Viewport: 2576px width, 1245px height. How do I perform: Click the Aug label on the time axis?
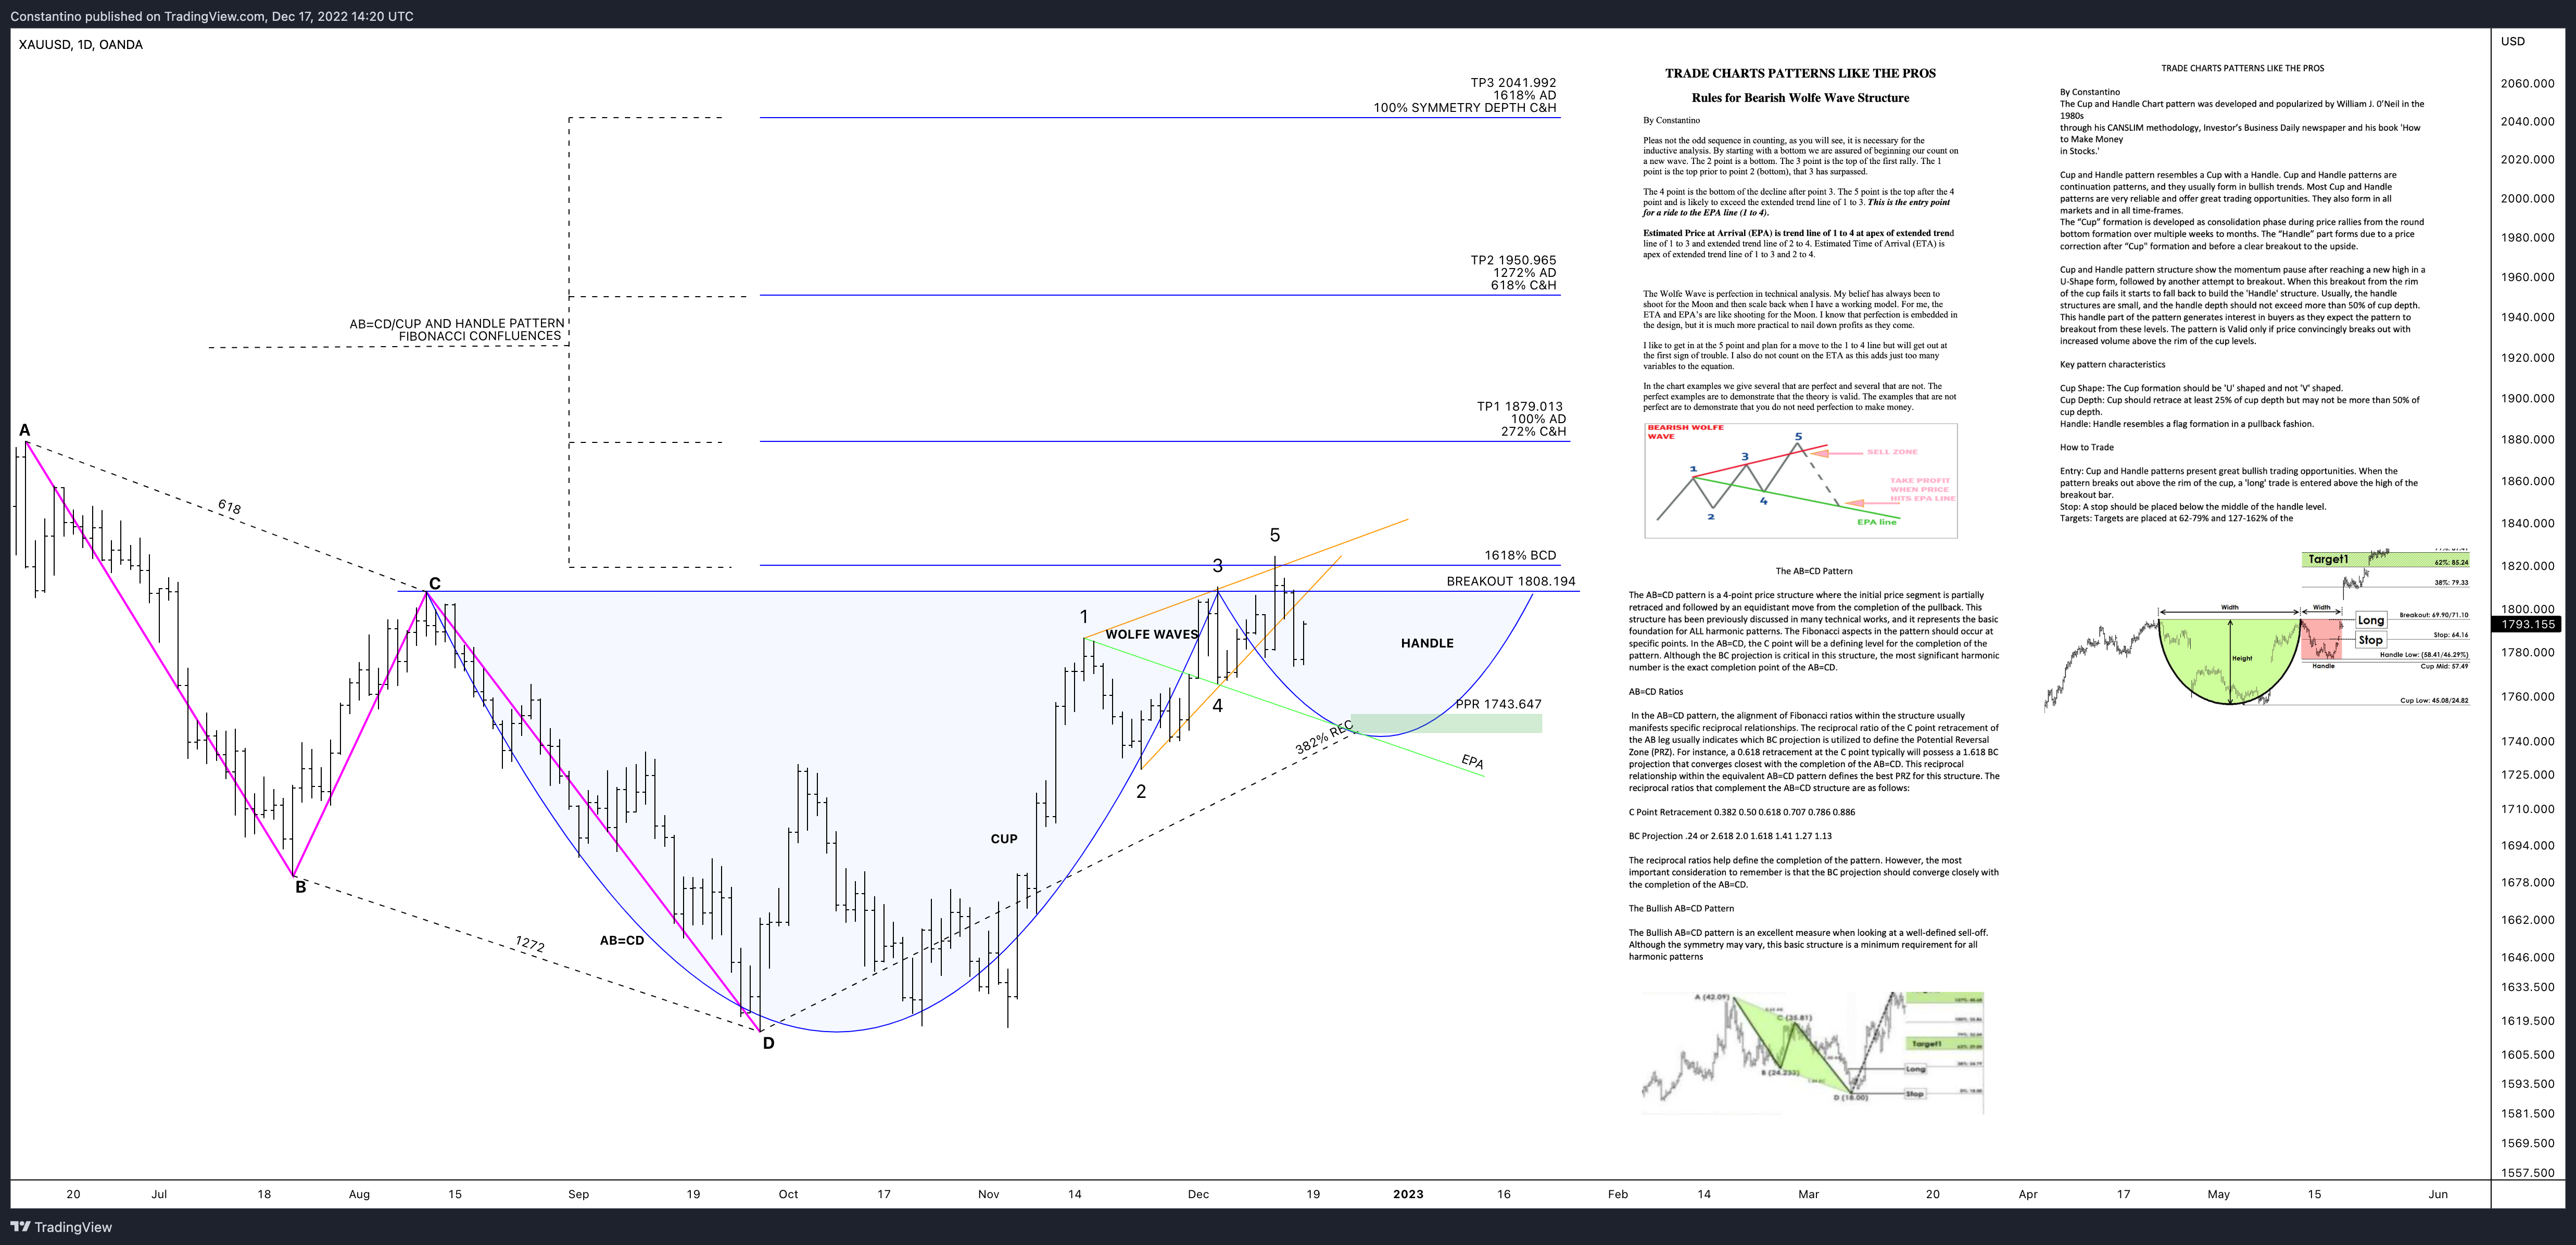click(359, 1194)
